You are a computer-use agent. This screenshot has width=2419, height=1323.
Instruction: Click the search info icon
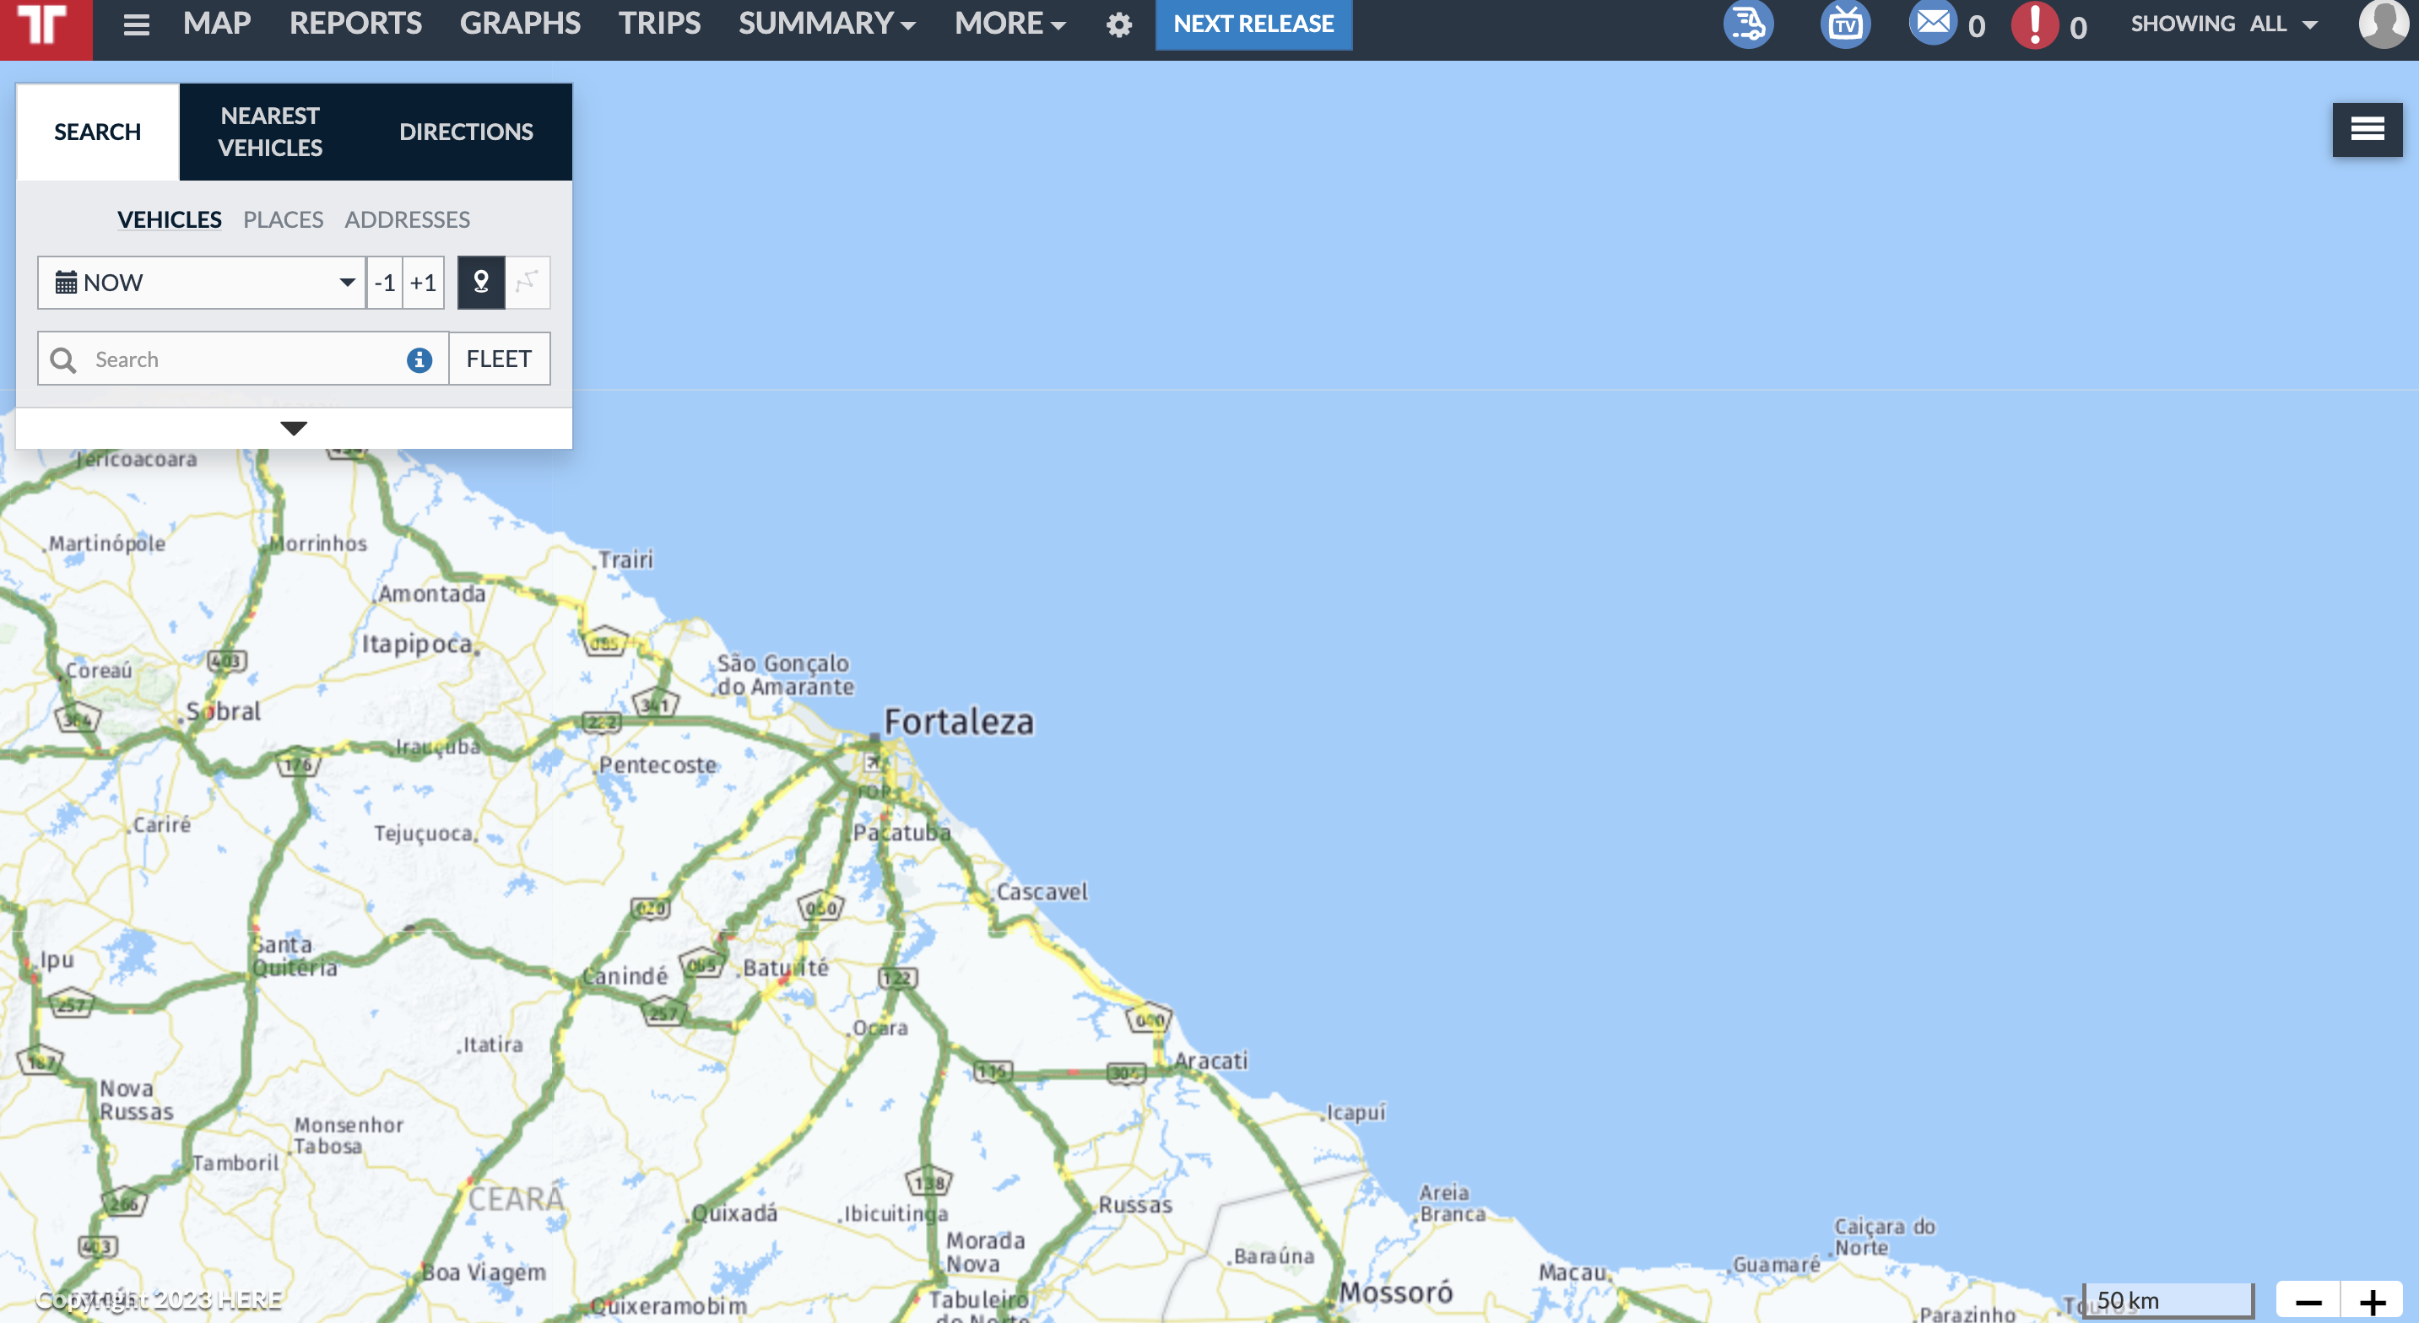419,359
